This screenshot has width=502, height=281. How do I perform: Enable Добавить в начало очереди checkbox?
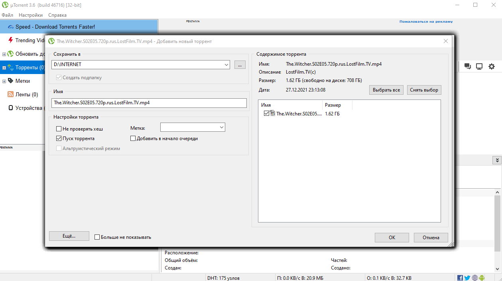[134, 139]
